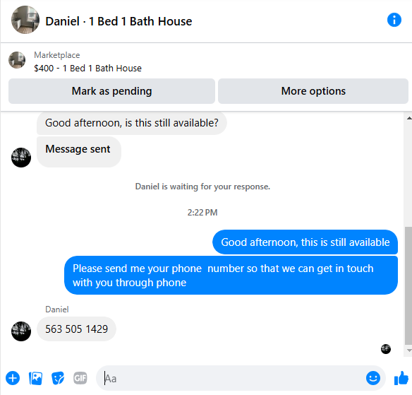Image resolution: width=412 pixels, height=395 pixels.
Task: Choose a sticker from sticker icon
Action: [x=58, y=378]
